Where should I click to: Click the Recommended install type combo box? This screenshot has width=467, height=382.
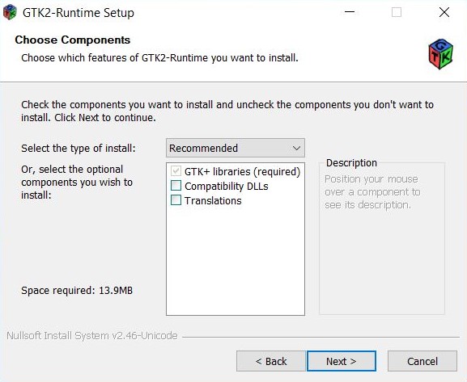(x=236, y=148)
